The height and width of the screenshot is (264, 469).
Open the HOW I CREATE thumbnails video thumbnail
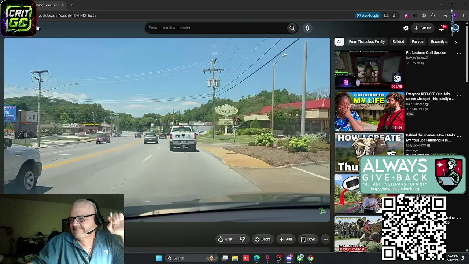pyautogui.click(x=369, y=153)
